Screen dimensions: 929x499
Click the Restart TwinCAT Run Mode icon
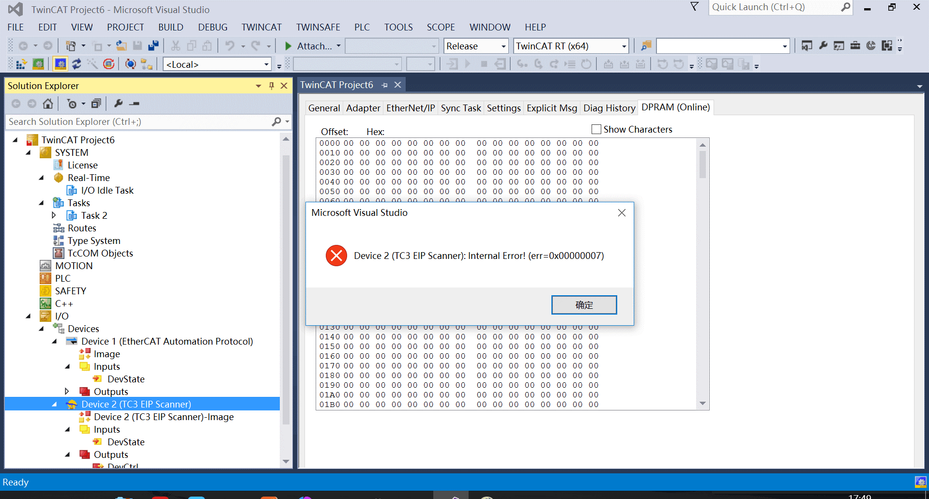[38, 64]
